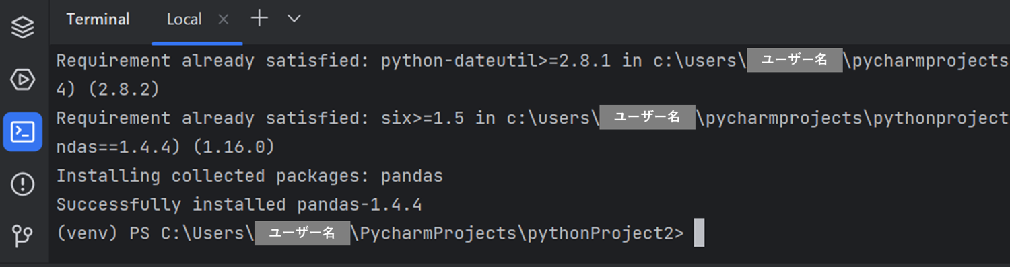Toggle the highlighted Terminal tool window icon
The height and width of the screenshot is (267, 1010).
pyautogui.click(x=23, y=132)
